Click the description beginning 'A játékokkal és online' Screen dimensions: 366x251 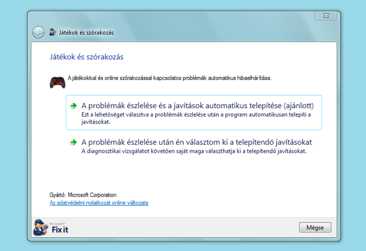point(170,78)
